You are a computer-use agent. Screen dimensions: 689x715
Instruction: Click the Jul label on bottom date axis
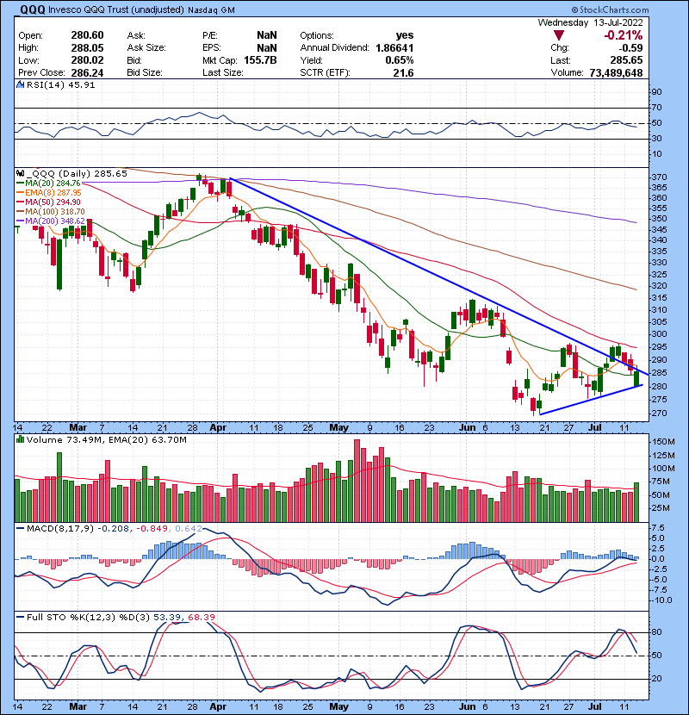(594, 706)
